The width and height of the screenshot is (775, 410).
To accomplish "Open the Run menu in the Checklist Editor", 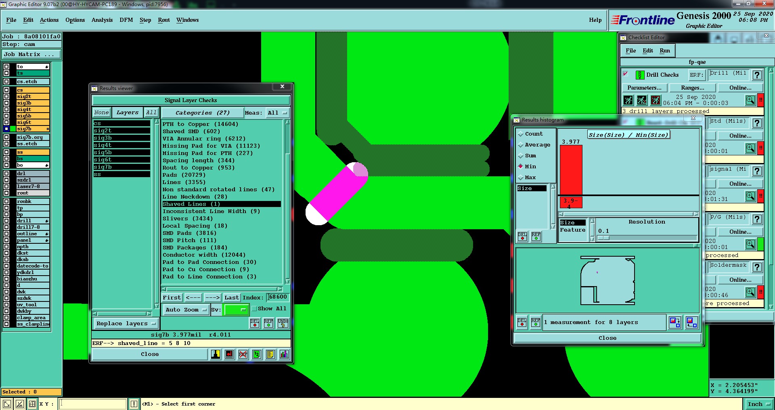I will coord(665,50).
